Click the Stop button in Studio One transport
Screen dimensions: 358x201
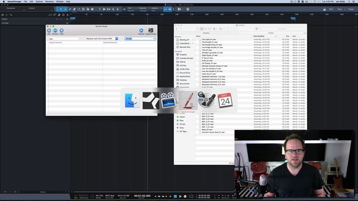175,196
